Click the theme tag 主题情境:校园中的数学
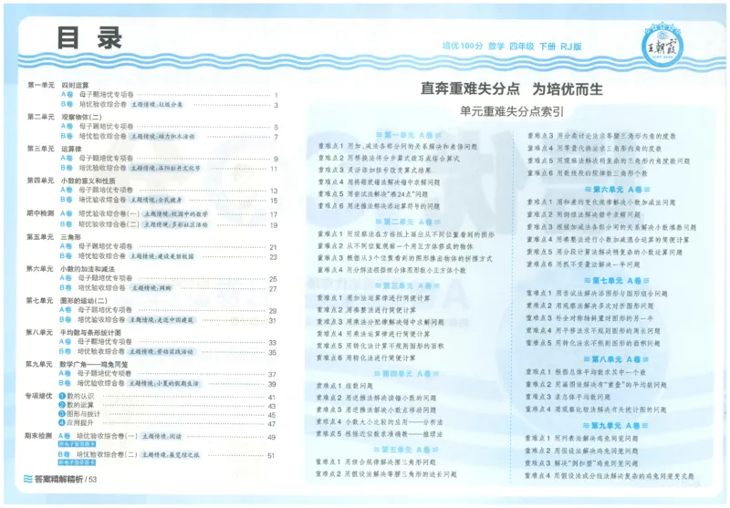730x508 pixels. pyautogui.click(x=175, y=214)
